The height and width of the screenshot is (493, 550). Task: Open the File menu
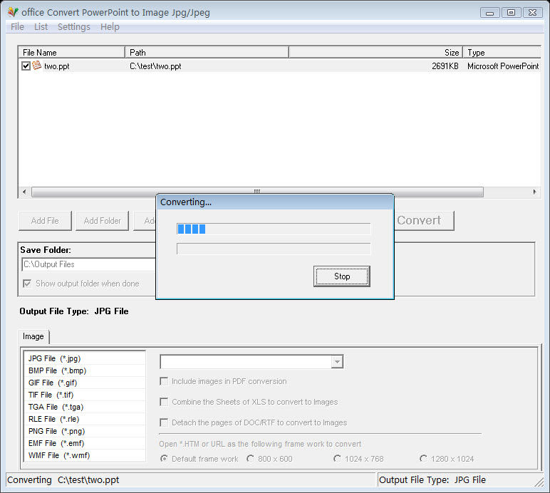tap(17, 27)
